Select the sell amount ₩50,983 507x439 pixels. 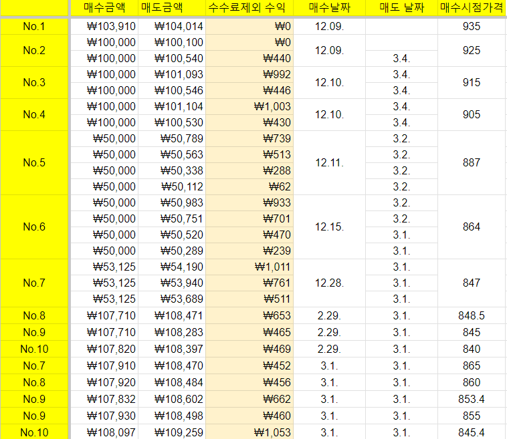point(172,203)
